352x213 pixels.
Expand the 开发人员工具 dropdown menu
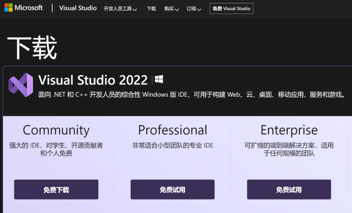(120, 9)
